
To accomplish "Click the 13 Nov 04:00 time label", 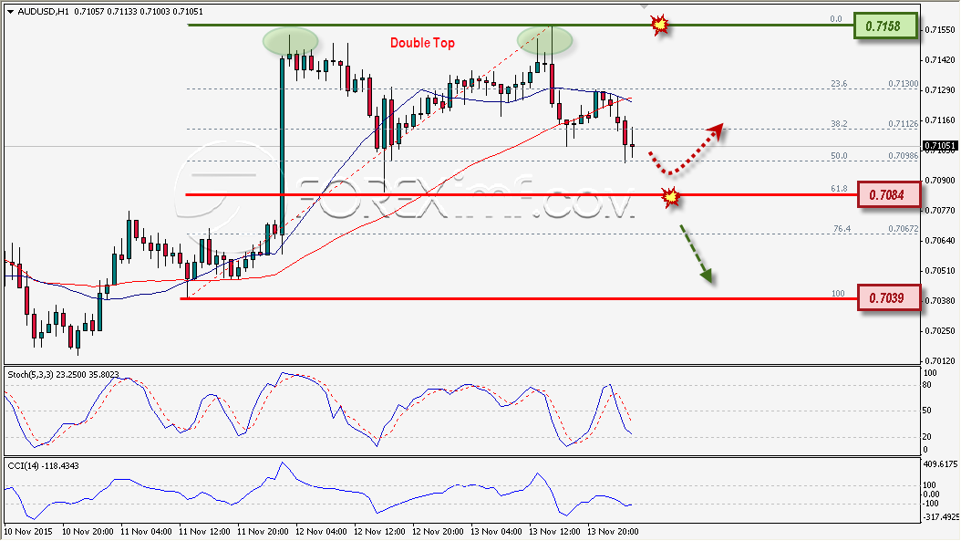I will (496, 531).
